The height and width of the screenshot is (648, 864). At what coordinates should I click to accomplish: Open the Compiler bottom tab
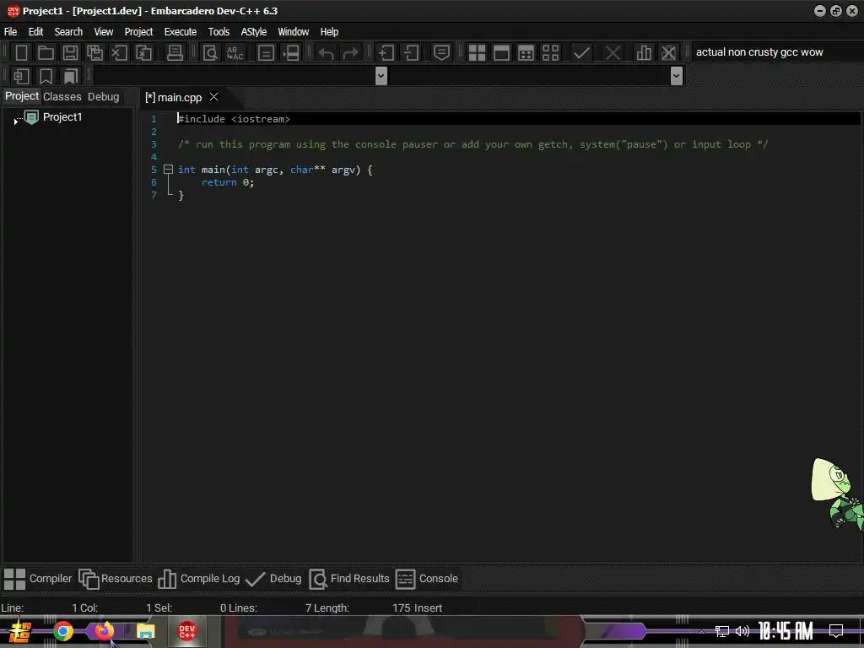[38, 579]
